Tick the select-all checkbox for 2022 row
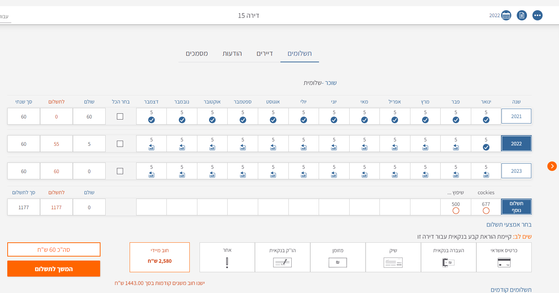Viewport: 559px width, 293px height. coord(120,144)
